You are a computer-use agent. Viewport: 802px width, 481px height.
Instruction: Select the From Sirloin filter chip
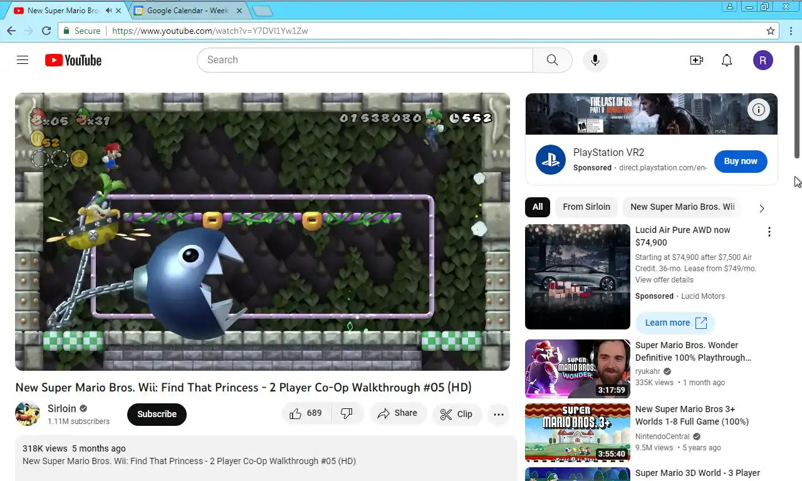pyautogui.click(x=586, y=207)
